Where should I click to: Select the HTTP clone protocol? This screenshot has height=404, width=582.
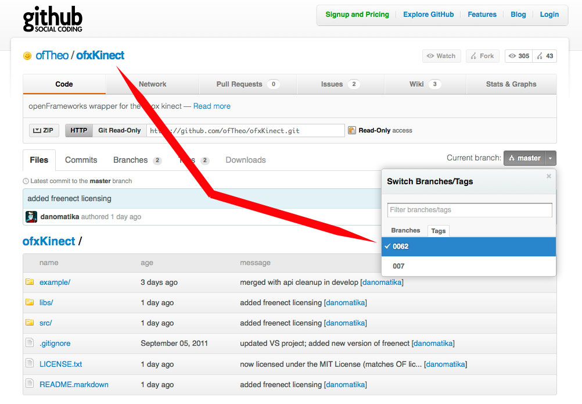(78, 130)
